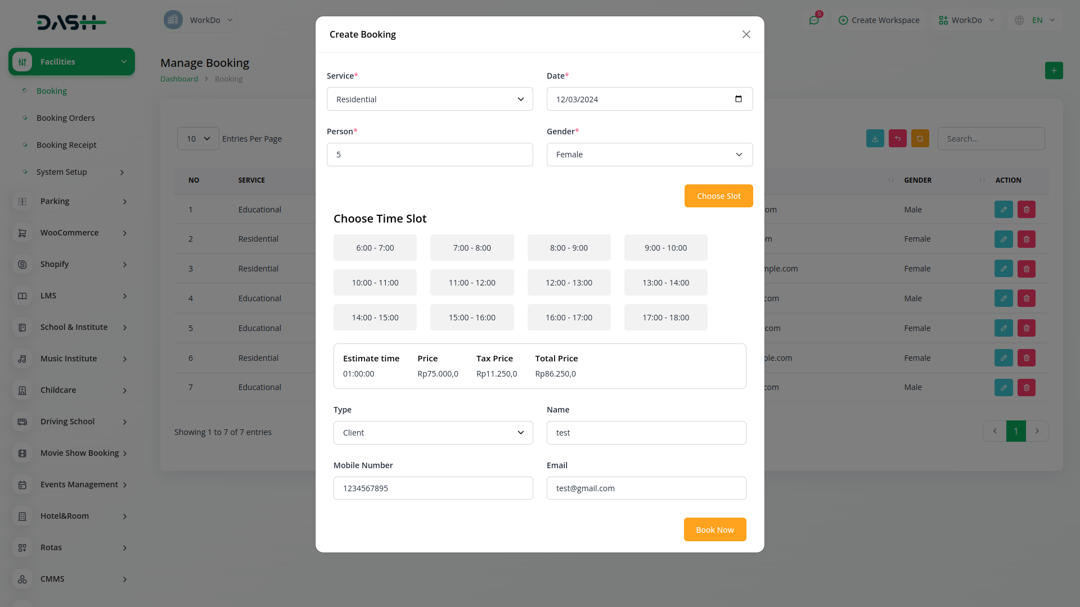The height and width of the screenshot is (607, 1080).
Task: Click the chat messages icon in header
Action: [x=814, y=20]
